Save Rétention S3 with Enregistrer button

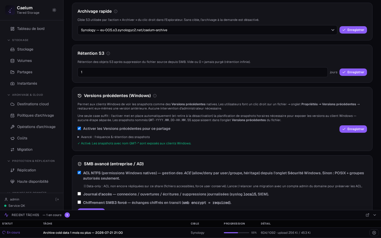click(353, 72)
